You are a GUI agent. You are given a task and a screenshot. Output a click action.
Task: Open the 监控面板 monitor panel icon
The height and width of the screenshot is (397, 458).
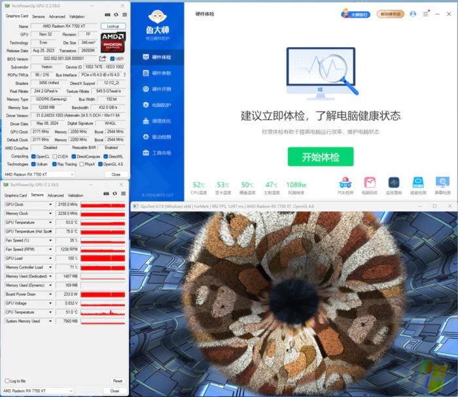coord(394,183)
